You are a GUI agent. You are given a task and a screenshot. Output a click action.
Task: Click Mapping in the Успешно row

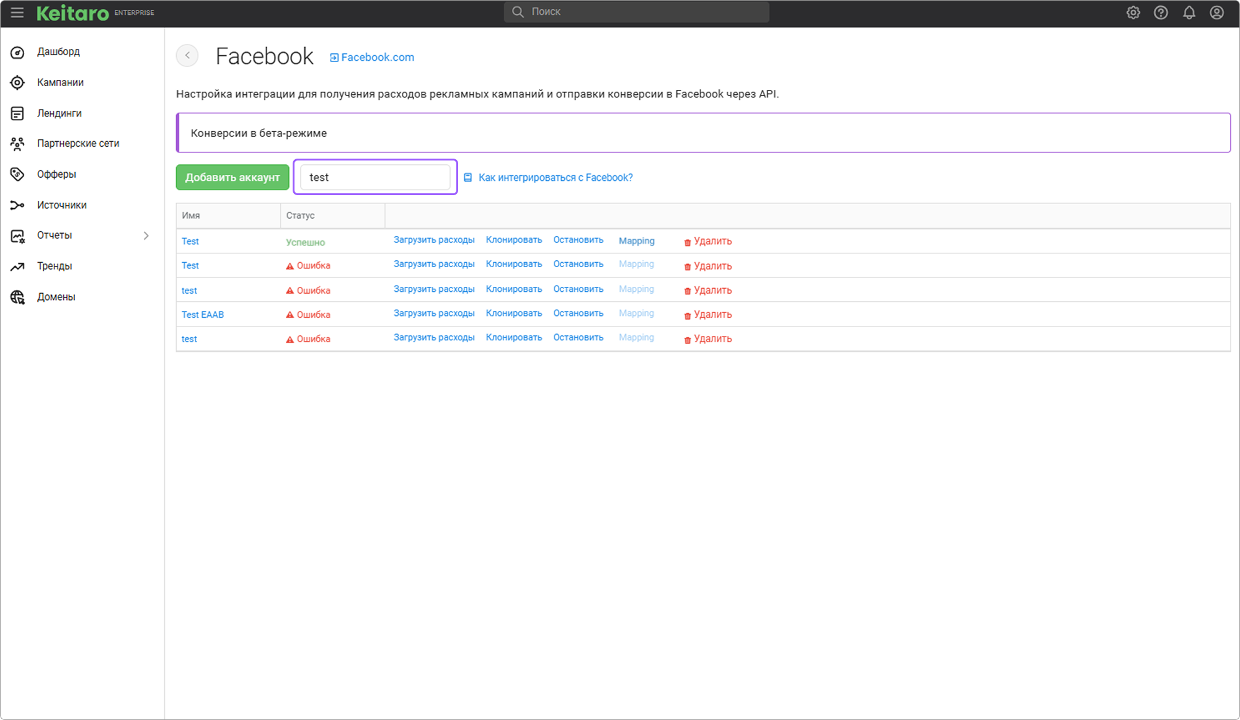(636, 240)
